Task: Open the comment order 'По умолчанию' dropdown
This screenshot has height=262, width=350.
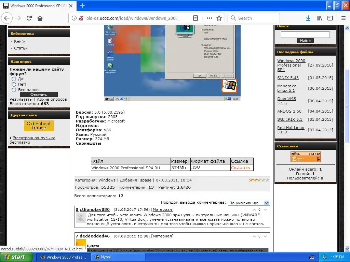Action: [x=249, y=203]
